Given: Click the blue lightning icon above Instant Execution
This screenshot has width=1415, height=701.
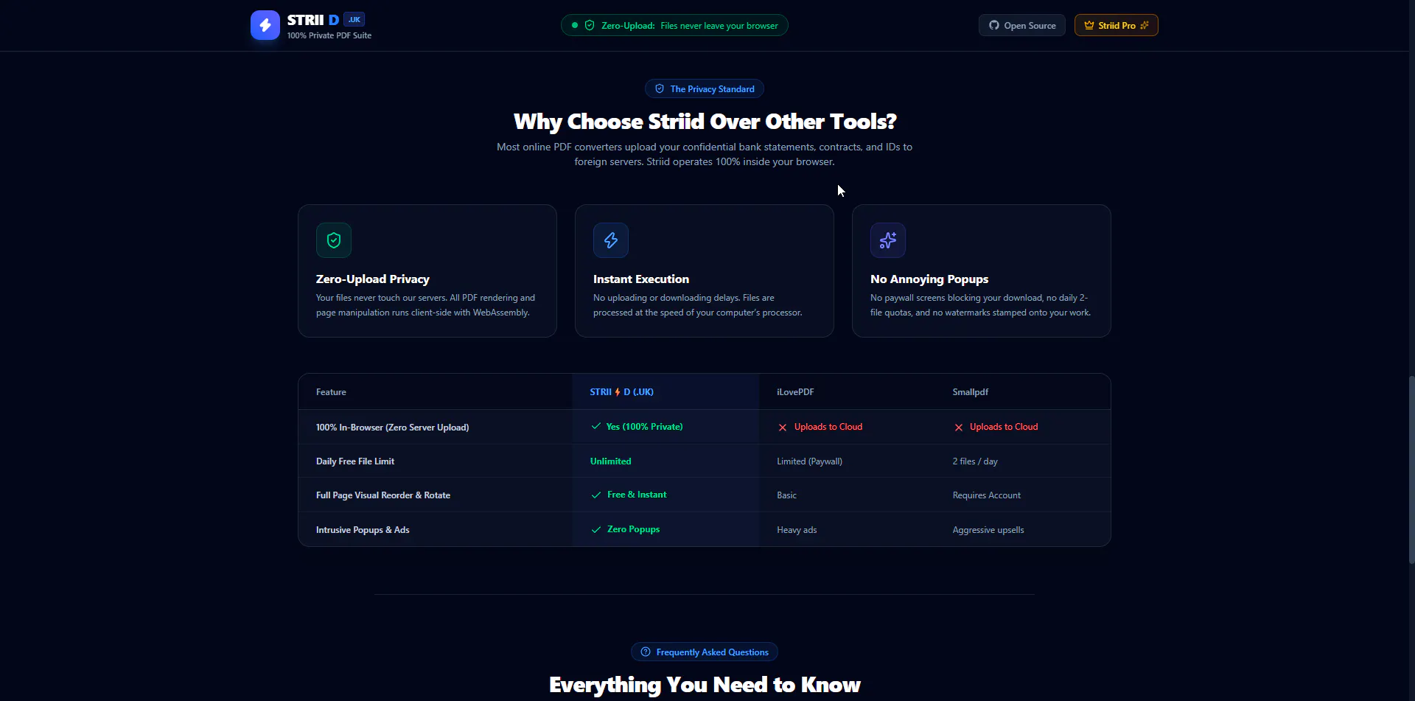Looking at the screenshot, I should (611, 240).
